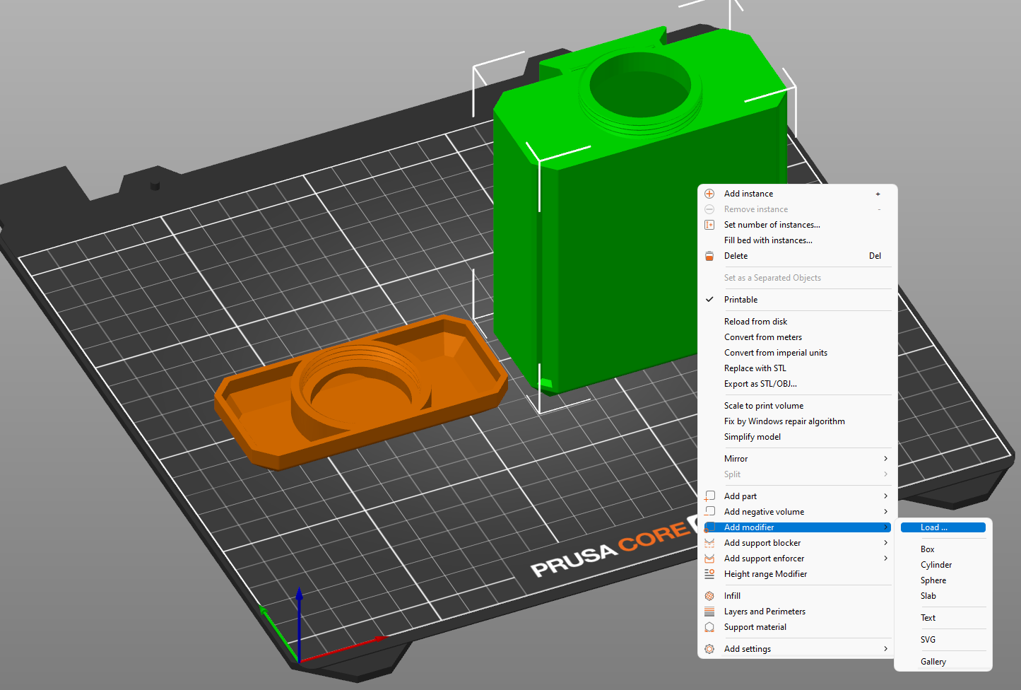Open the Add negative volume submenu

click(x=764, y=512)
